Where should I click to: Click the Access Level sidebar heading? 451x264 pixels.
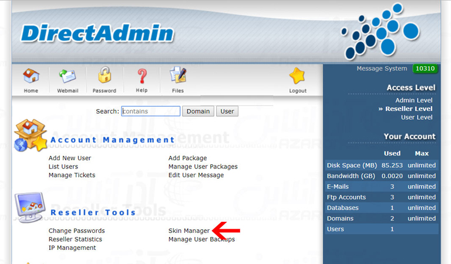pyautogui.click(x=411, y=87)
